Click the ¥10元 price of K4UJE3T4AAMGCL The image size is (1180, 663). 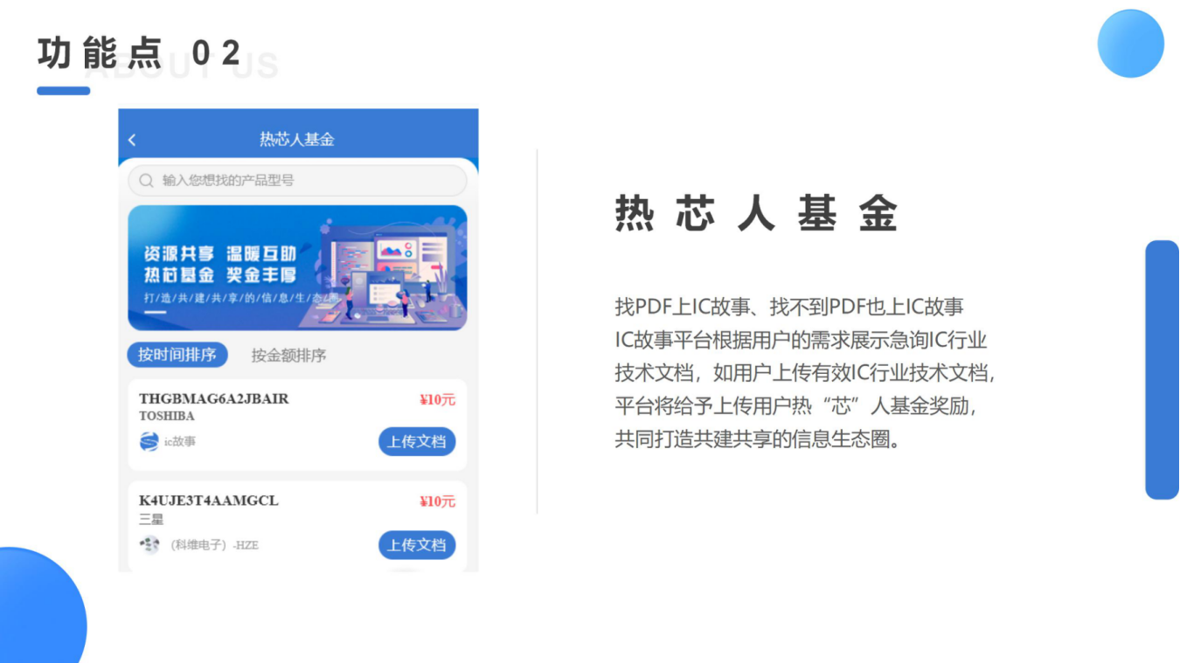(437, 501)
